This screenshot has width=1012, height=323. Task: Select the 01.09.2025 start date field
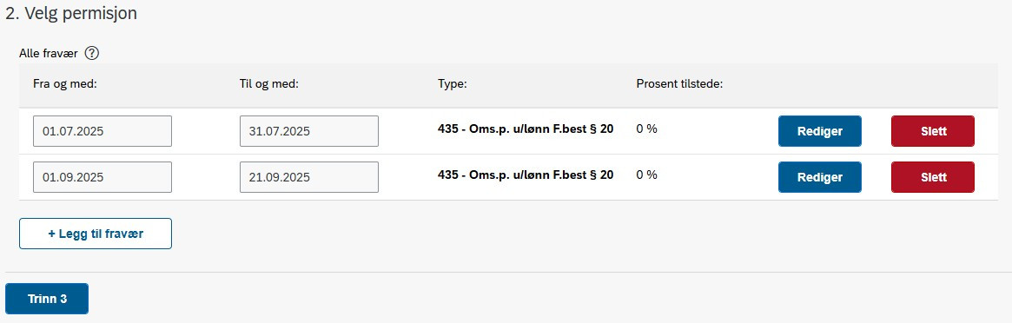pos(103,176)
